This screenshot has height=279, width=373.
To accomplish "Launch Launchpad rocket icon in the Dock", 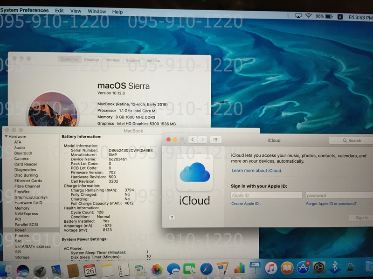I will pyautogui.click(x=40, y=271).
